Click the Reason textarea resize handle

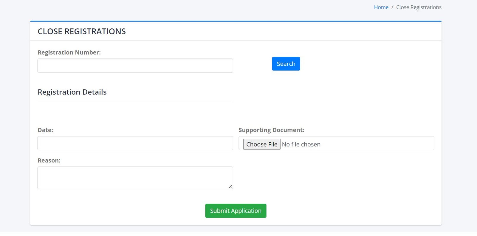pos(230,187)
